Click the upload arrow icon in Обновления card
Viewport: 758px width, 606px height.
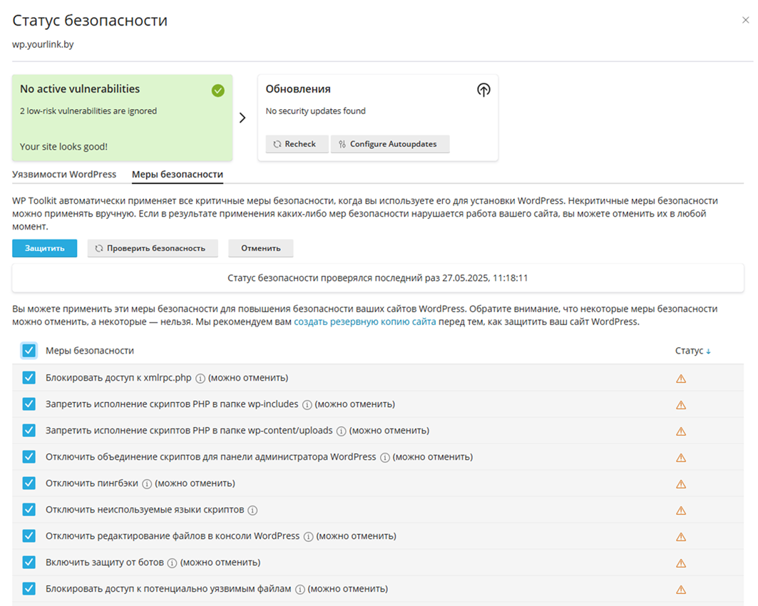pos(483,90)
